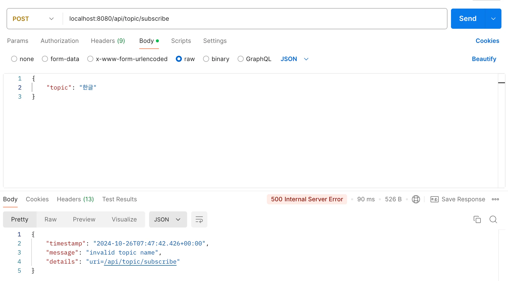Open the response JSON format dropdown

[x=168, y=219]
